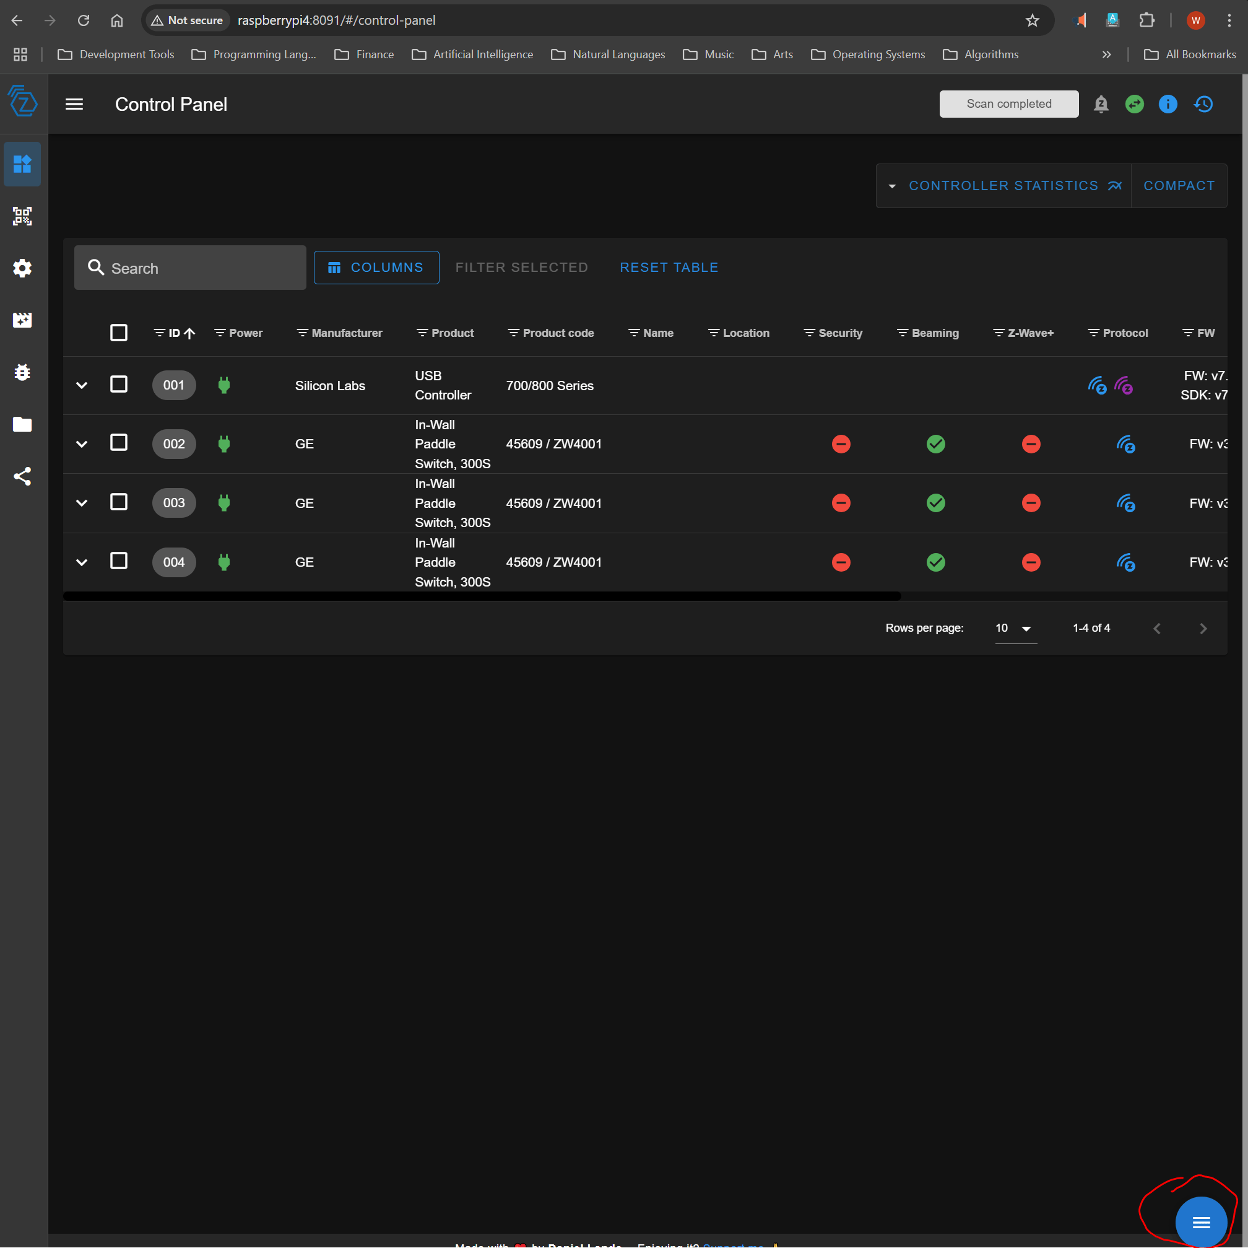Open the blue info icon

(x=1168, y=104)
